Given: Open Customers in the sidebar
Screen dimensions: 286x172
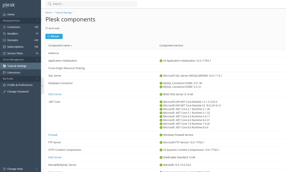Looking at the screenshot, I should pyautogui.click(x=20, y=27).
